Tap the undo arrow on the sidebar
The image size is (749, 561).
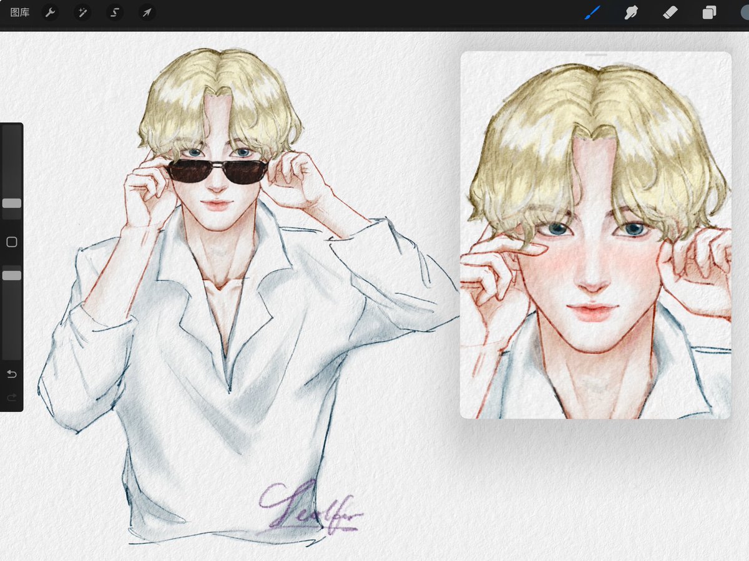point(11,373)
